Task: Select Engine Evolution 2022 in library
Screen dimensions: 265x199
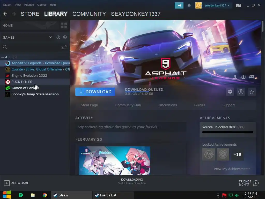Action: [35, 76]
